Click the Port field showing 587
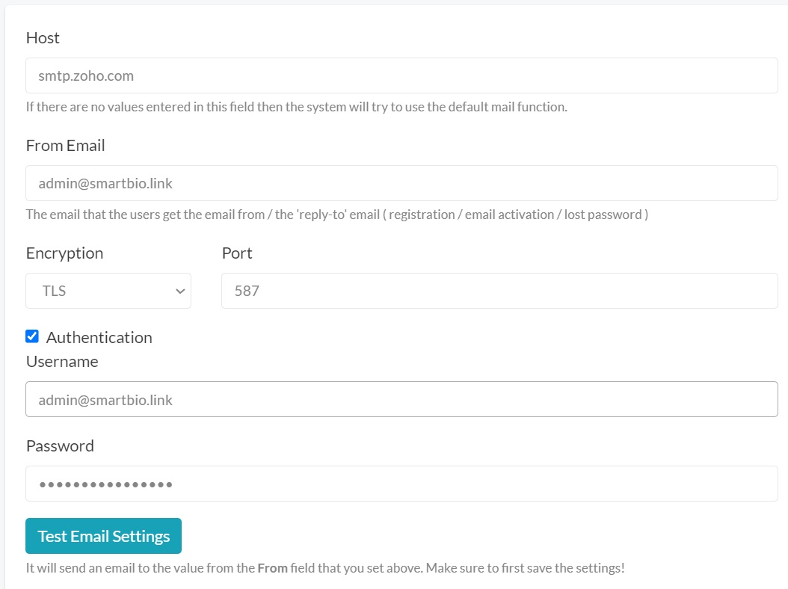Screen dimensions: 788x589 [499, 291]
